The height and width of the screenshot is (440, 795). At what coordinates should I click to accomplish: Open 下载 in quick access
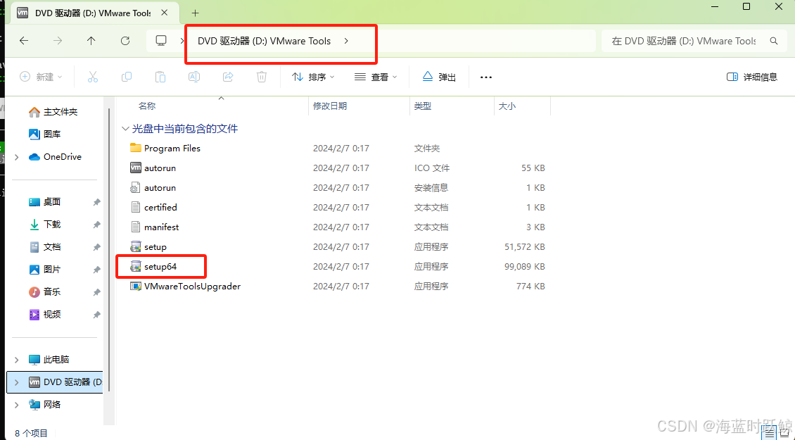tap(44, 224)
